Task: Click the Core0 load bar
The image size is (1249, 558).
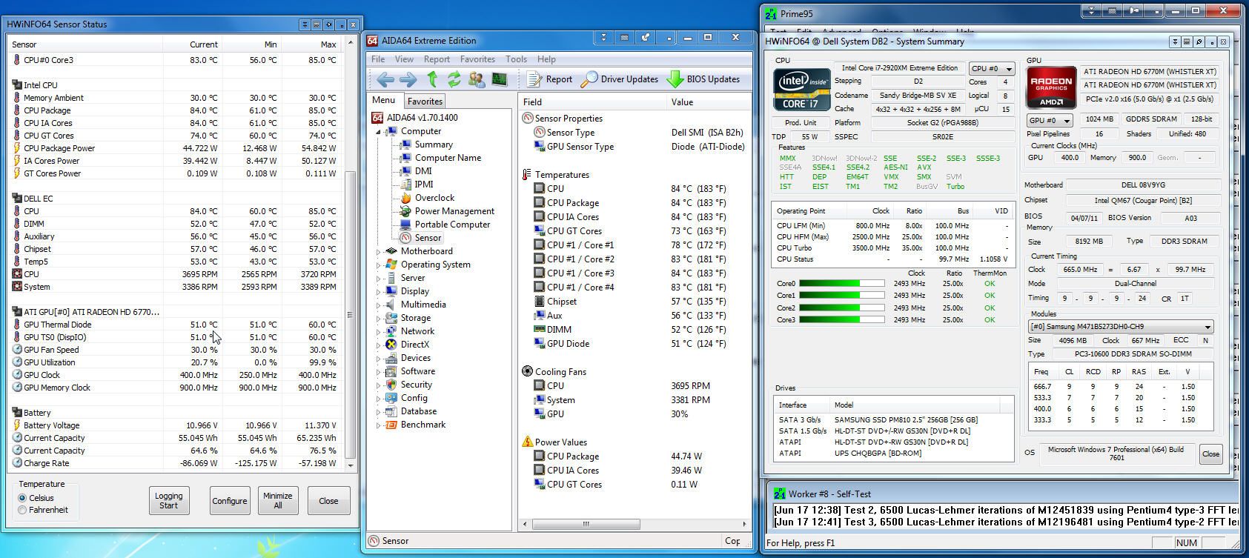Action: 841,284
